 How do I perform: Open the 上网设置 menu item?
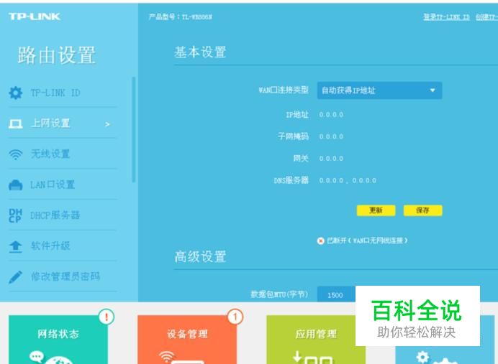[x=63, y=123]
